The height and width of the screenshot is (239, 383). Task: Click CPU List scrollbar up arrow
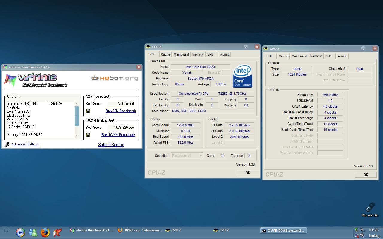pyautogui.click(x=77, y=104)
